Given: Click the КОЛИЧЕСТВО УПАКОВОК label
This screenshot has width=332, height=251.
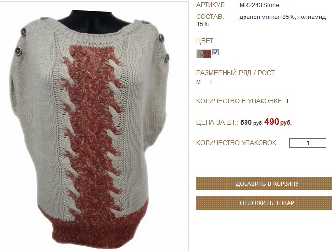Looking at the screenshot, I should pos(237,143).
